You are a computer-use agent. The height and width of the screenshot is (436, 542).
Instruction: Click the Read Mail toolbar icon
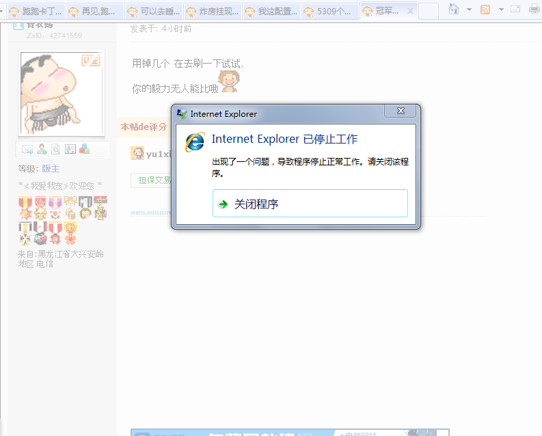(x=515, y=10)
